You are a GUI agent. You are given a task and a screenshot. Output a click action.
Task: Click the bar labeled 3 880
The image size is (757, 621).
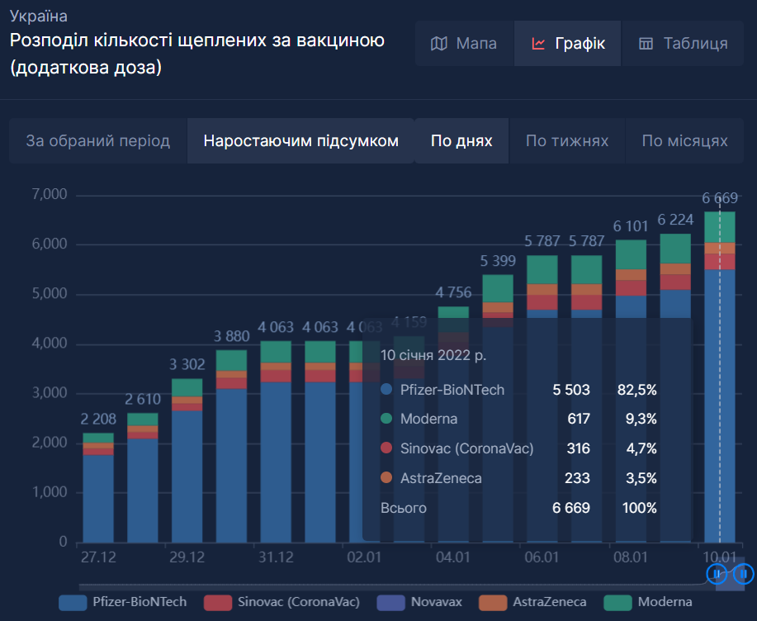pyautogui.click(x=231, y=462)
